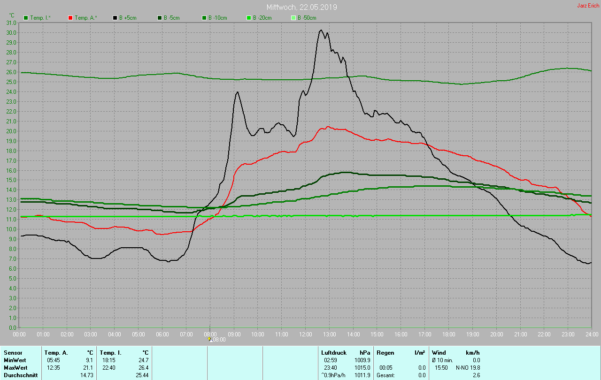Click the 31.0 label on the temperature axis
The height and width of the screenshot is (380, 601).
point(11,23)
